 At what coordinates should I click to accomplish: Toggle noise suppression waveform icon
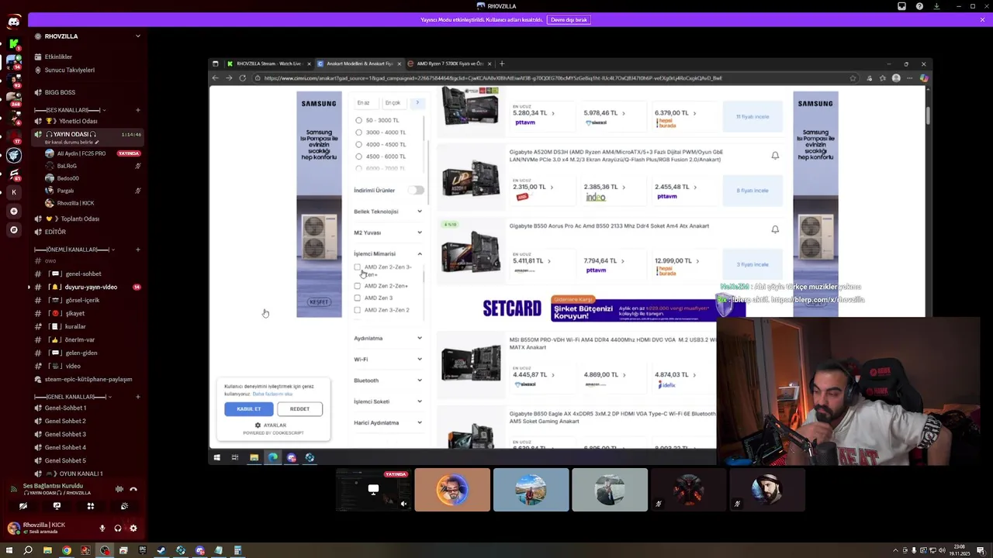coord(119,489)
